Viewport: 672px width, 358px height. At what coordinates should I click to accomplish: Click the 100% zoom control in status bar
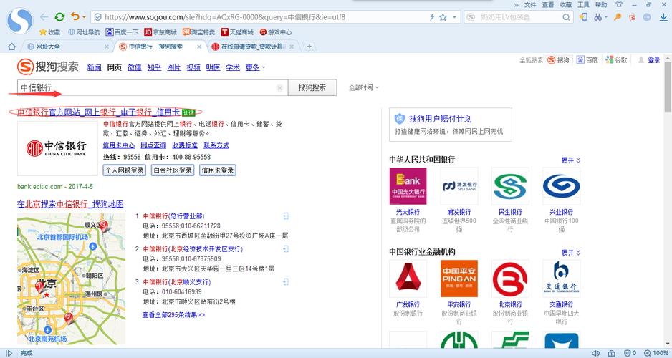(x=656, y=353)
